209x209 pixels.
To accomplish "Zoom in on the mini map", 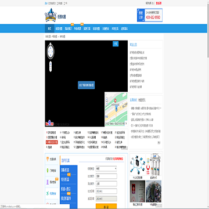I will (x=107, y=99).
